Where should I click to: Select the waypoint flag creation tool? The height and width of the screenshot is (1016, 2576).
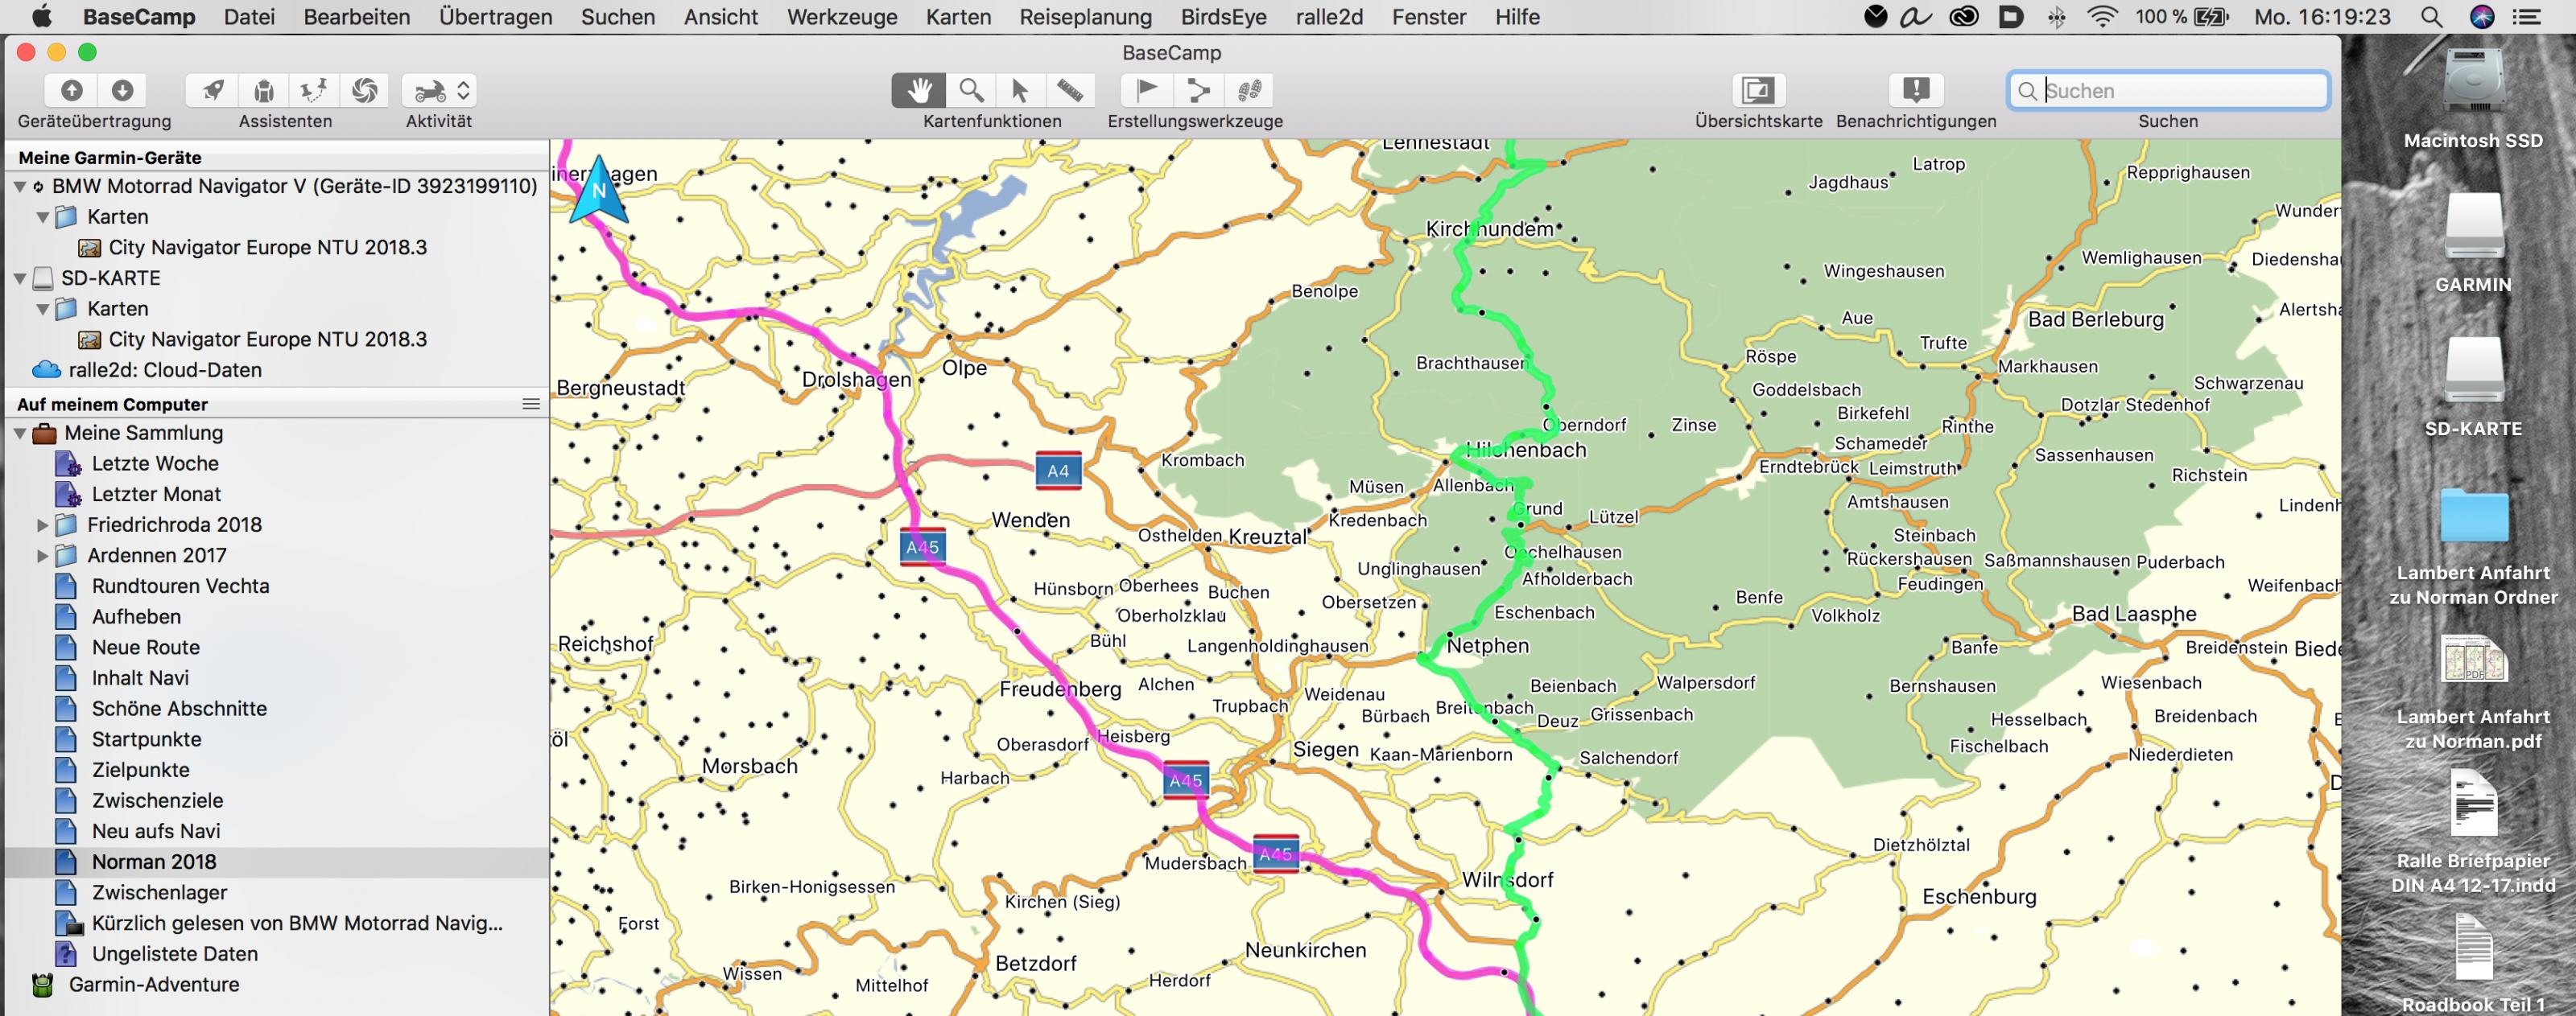pos(1147,90)
